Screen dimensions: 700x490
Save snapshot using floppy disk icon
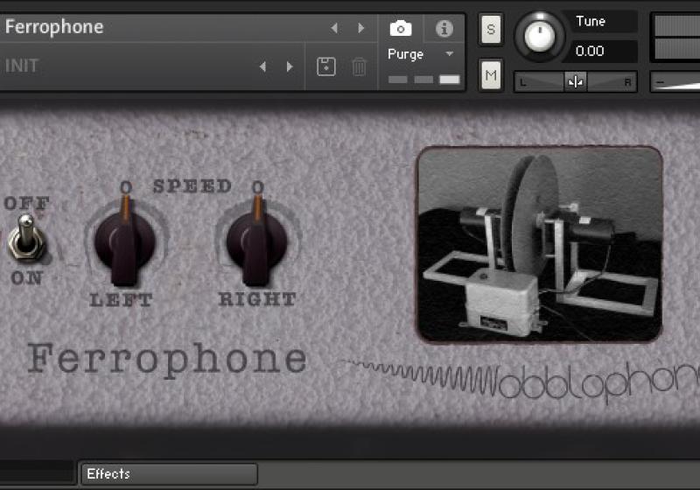pos(326,66)
